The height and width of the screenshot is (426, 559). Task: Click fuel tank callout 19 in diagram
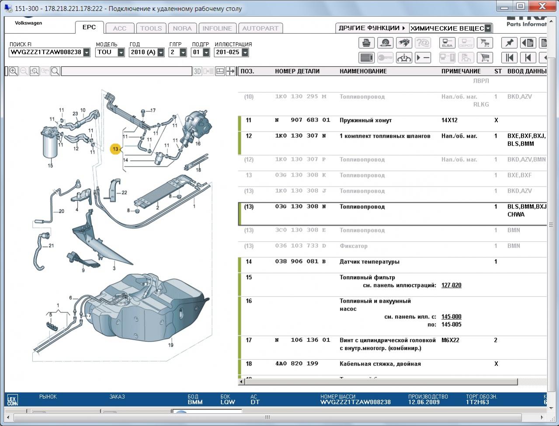(x=170, y=345)
